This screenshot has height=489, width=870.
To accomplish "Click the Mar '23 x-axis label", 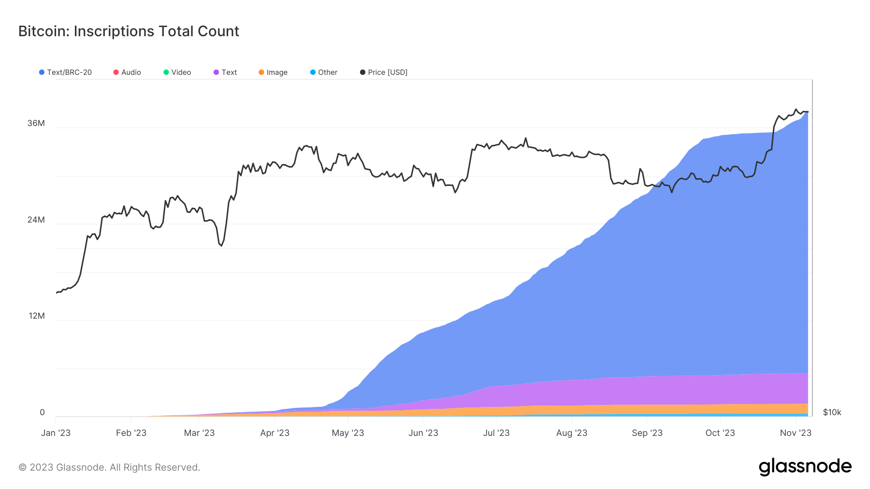I will point(199,433).
